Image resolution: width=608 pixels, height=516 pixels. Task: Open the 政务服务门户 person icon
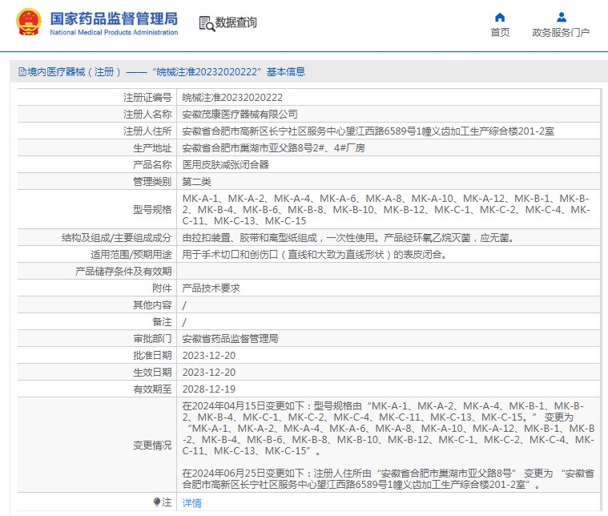point(561,17)
